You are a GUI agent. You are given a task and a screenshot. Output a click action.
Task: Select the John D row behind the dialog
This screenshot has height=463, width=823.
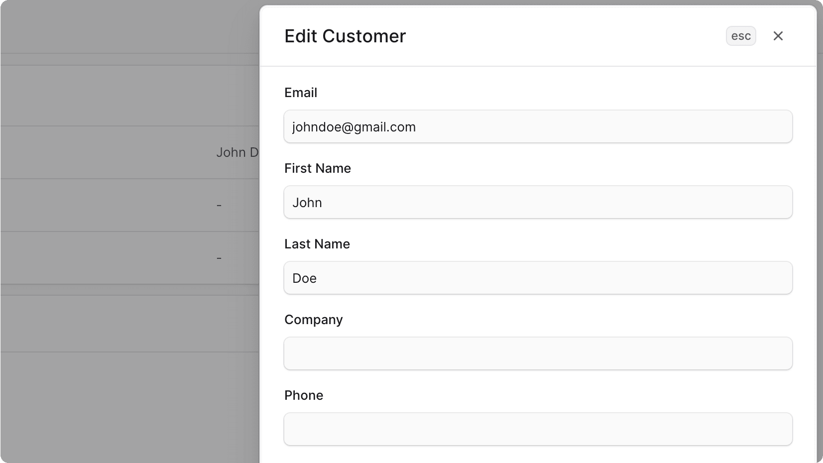point(237,152)
